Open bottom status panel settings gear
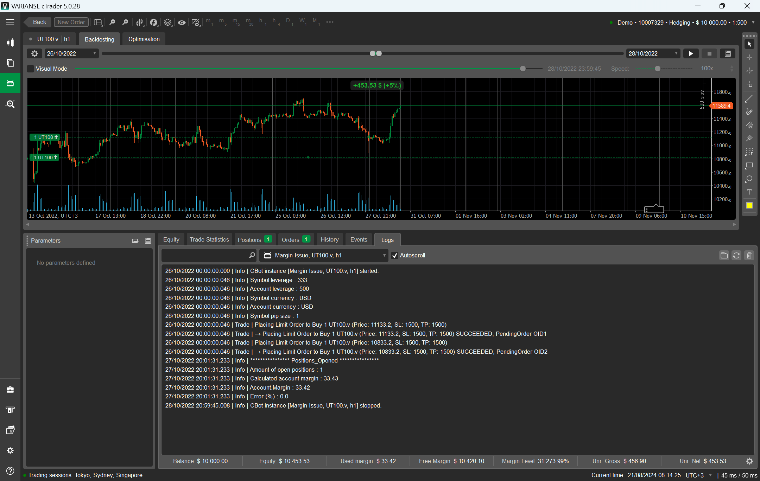Screen dimensions: 760x481 (x=750, y=461)
